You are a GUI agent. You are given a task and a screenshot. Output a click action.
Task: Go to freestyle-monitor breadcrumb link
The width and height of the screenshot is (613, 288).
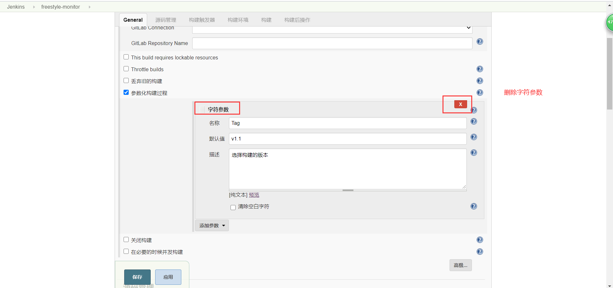coord(61,7)
